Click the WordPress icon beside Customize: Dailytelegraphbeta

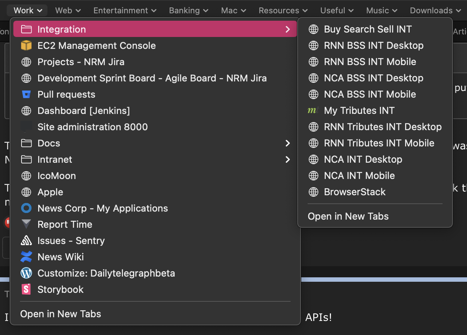[x=26, y=273]
